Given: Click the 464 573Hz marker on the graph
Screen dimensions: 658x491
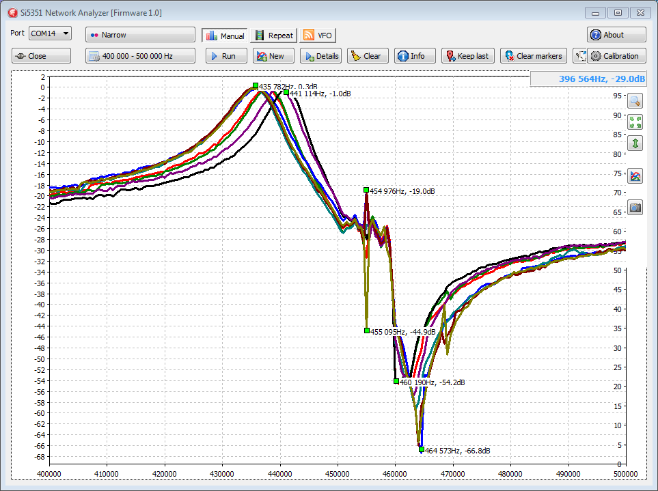Looking at the screenshot, I should point(422,449).
